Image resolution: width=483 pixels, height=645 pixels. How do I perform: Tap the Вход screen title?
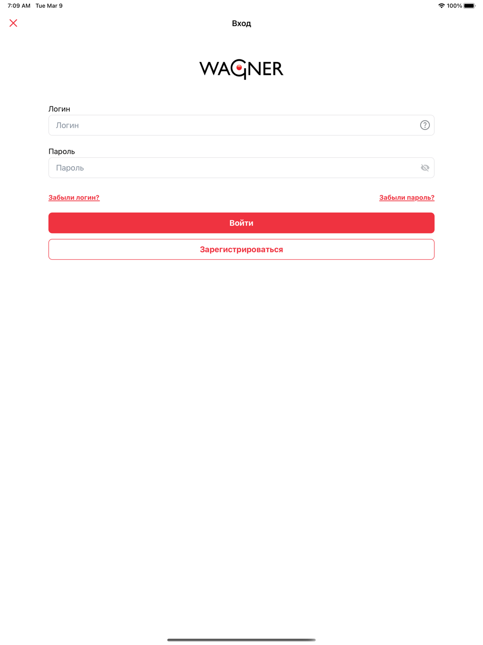(x=241, y=23)
